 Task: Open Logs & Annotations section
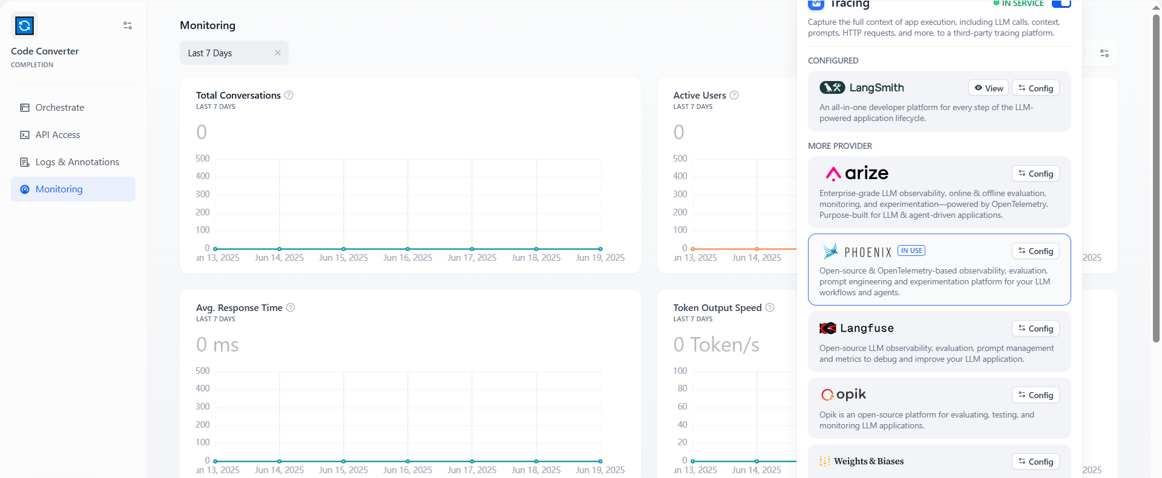[x=77, y=162]
